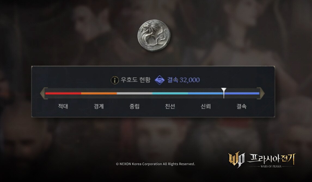Click the 우호도 현황 heading text
The image size is (312, 182).
(136, 80)
